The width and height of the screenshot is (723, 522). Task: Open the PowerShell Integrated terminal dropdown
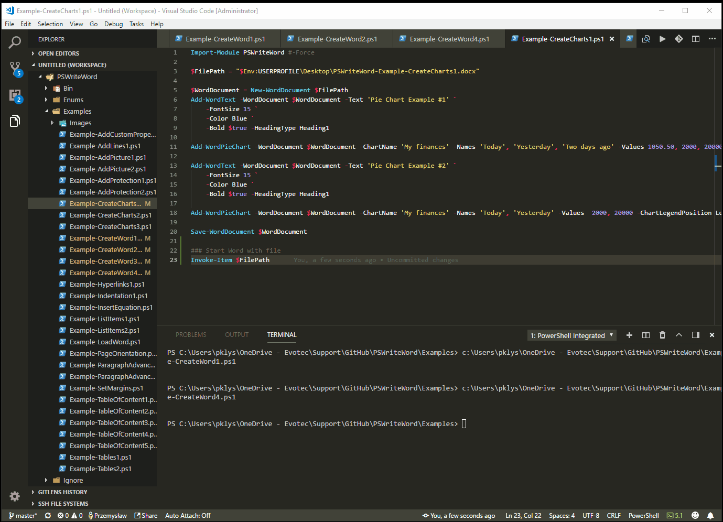click(571, 335)
